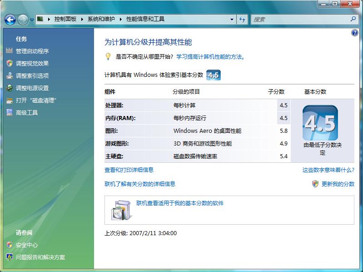Click the 子分数 column header
This screenshot has height=272, width=363.
click(276, 92)
